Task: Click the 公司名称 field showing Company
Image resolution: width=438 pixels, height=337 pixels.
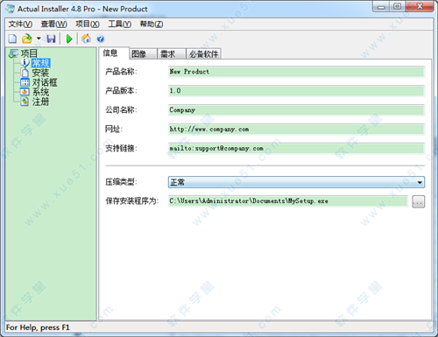Action: [296, 110]
